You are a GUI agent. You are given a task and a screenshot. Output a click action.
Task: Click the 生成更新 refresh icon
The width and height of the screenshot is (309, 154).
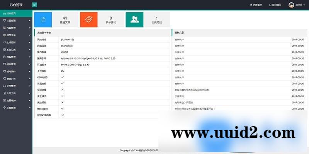[x=4, y=42]
